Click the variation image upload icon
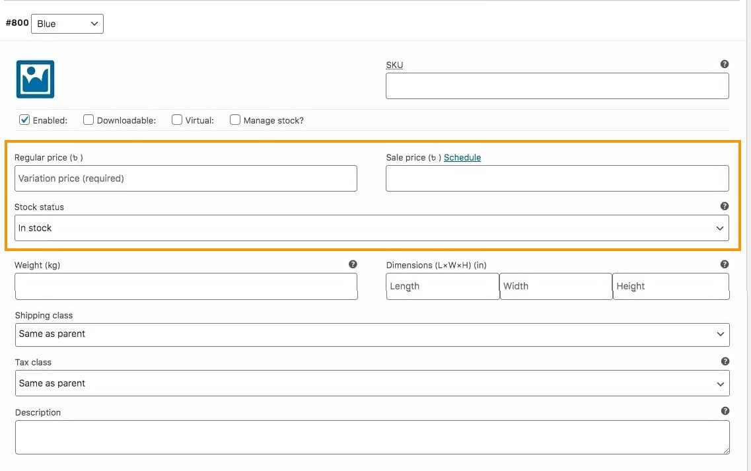Viewport: 751px width, 471px height. [x=35, y=79]
